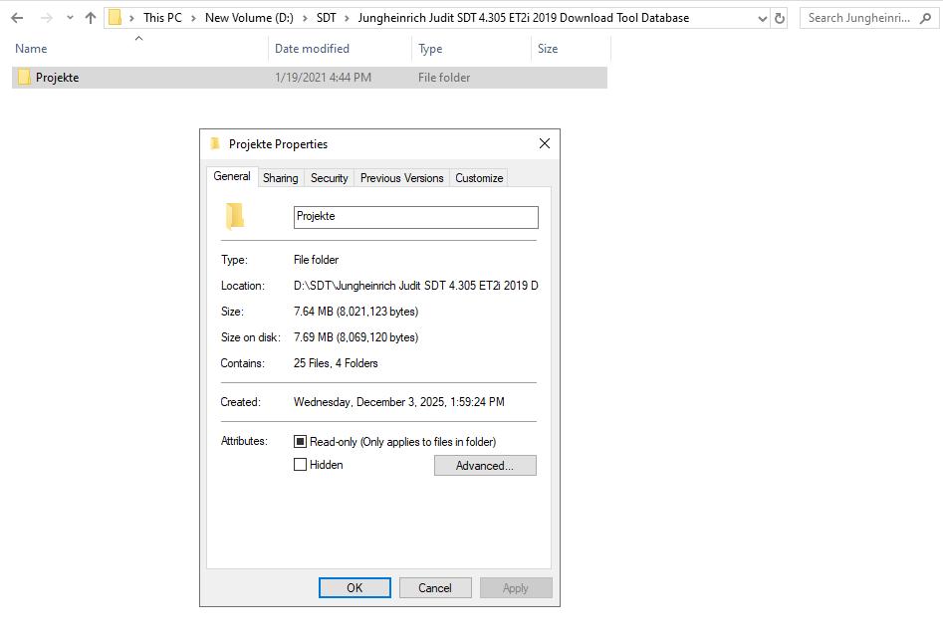Click Size on disk value 7.69 MB

tap(355, 337)
